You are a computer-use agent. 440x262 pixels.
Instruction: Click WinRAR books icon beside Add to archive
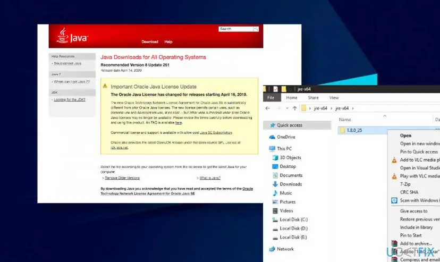pos(394,243)
